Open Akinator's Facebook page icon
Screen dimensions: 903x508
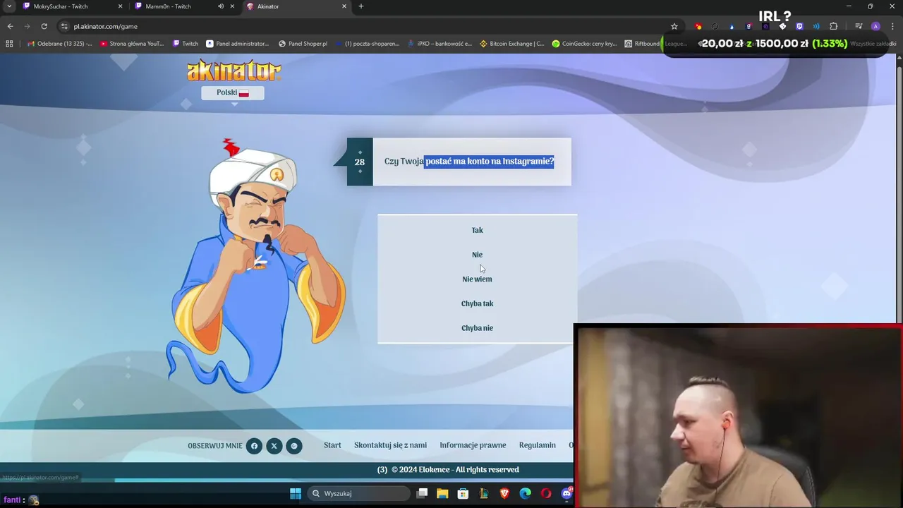(254, 445)
